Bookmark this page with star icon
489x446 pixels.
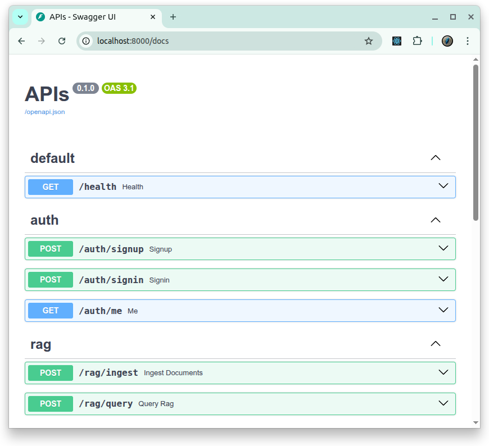pos(369,41)
